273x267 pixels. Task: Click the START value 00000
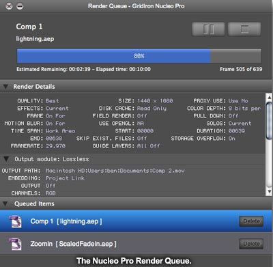(x=145, y=131)
